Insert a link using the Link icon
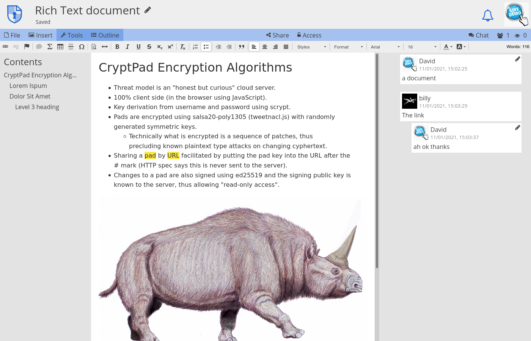The width and height of the screenshot is (531, 341). [x=5, y=47]
